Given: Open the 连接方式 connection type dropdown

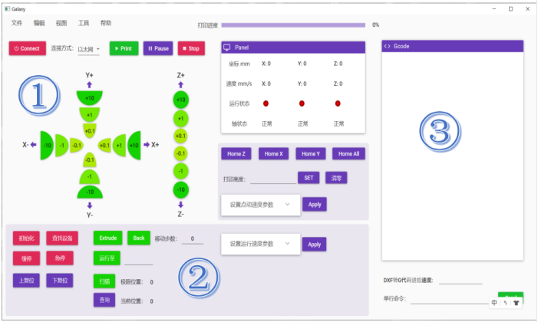Looking at the screenshot, I should tap(89, 49).
